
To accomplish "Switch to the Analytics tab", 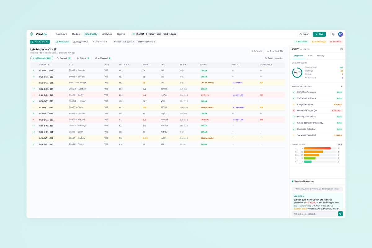I will [107, 34].
